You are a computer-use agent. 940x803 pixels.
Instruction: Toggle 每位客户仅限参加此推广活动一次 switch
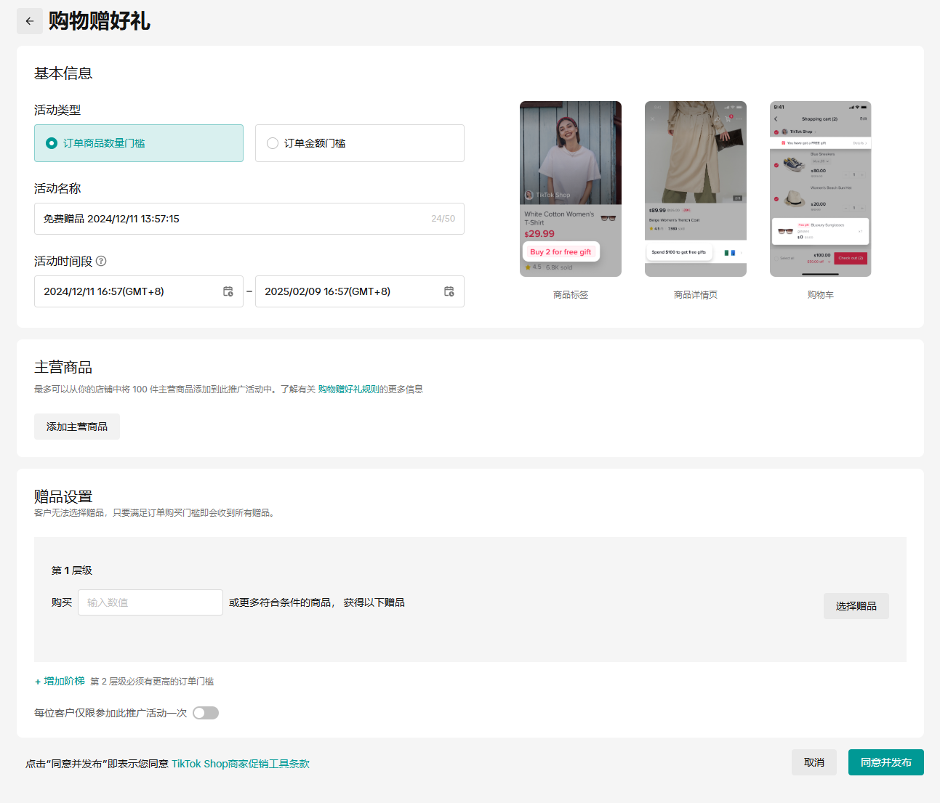[x=206, y=713]
